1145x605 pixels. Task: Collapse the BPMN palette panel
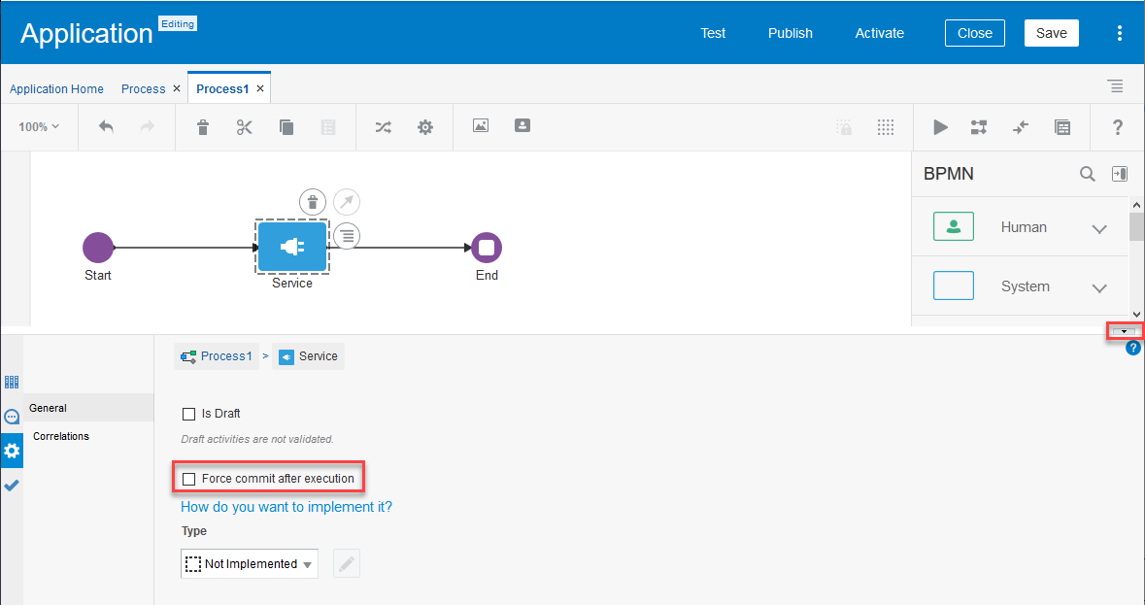click(1120, 174)
